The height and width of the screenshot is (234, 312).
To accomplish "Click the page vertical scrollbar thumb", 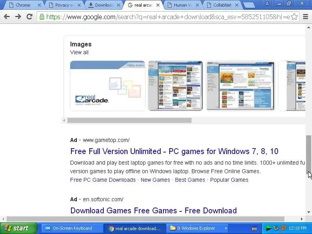I will click(308, 155).
